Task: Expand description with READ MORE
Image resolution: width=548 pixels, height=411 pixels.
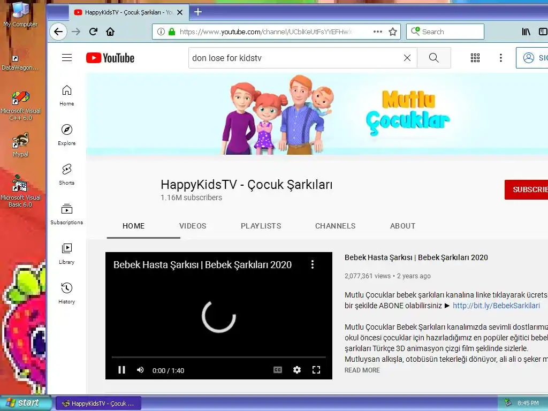Action: (362, 370)
